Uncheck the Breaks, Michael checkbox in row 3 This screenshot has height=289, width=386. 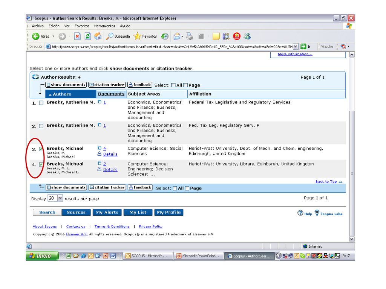pos(41,149)
